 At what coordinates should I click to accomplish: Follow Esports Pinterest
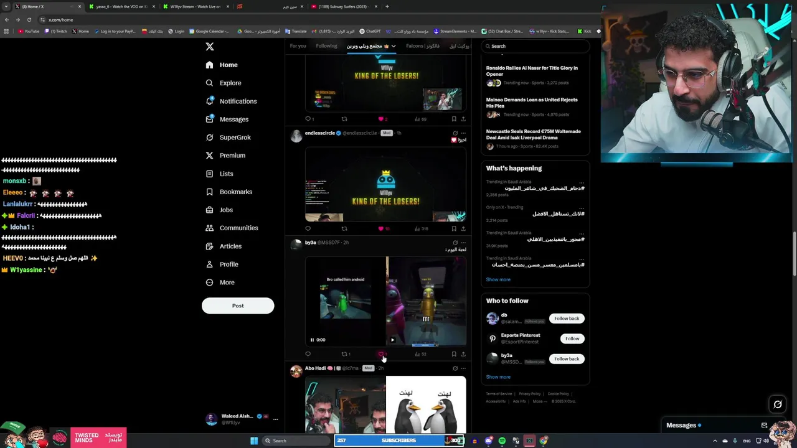click(x=572, y=338)
